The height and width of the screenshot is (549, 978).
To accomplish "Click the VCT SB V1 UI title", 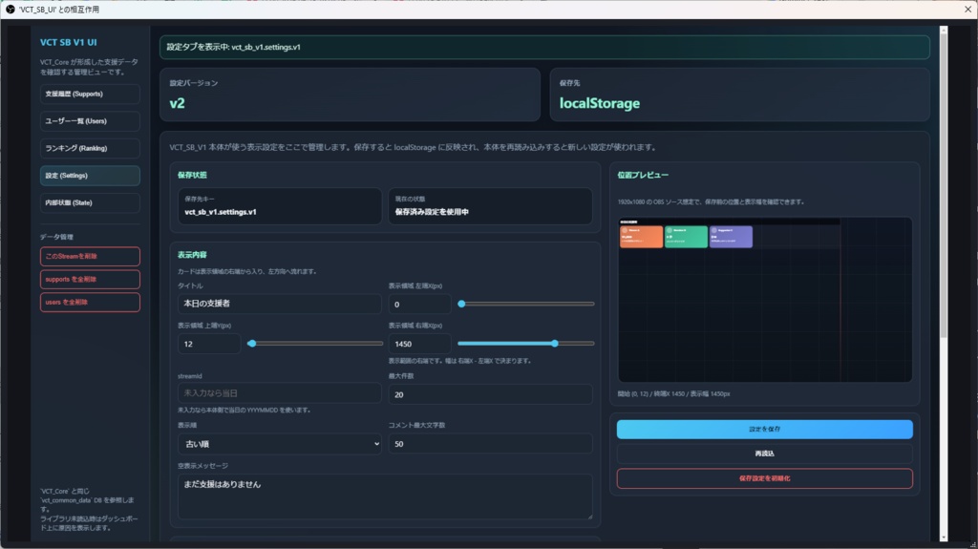I will [x=69, y=42].
